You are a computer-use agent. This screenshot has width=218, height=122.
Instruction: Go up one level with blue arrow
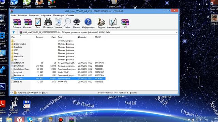pos(14,32)
